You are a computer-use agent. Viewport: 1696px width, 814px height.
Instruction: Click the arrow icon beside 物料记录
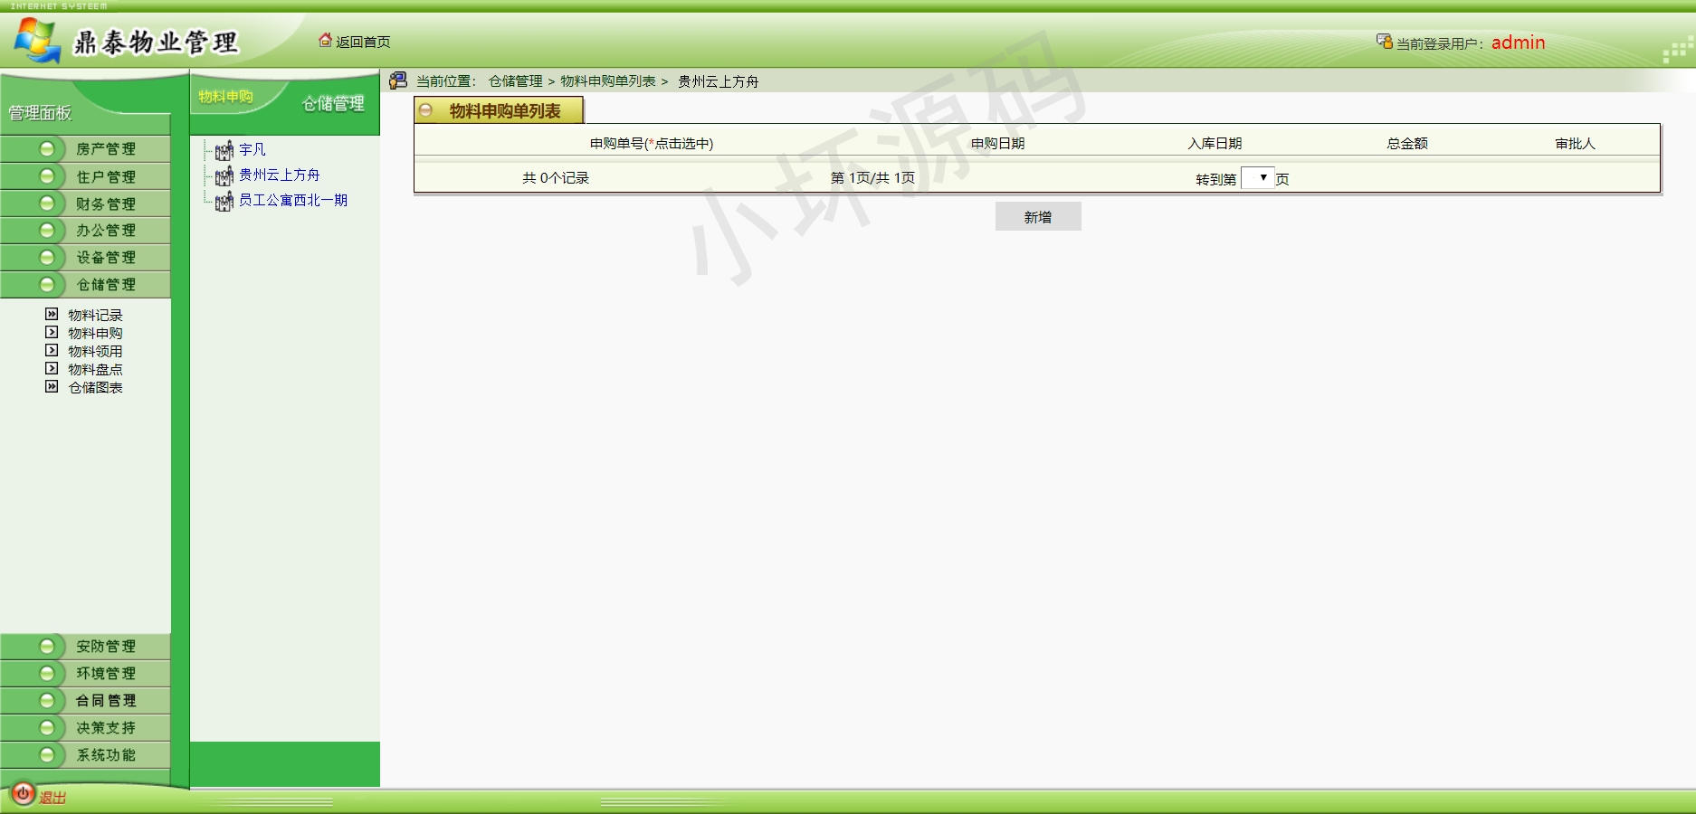[52, 315]
